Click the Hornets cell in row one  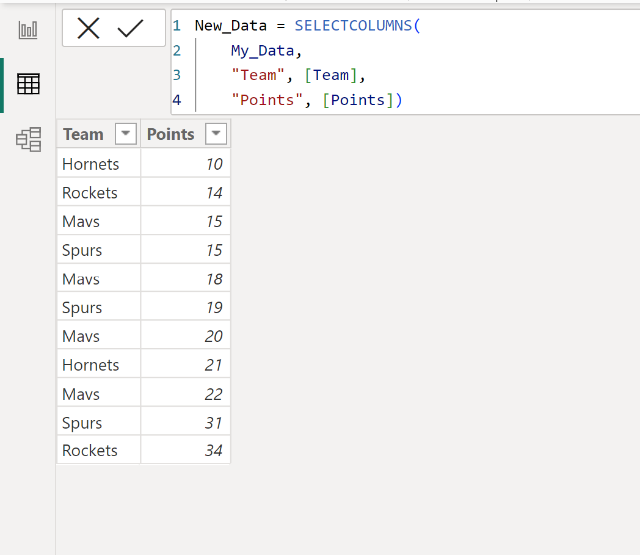click(x=90, y=164)
